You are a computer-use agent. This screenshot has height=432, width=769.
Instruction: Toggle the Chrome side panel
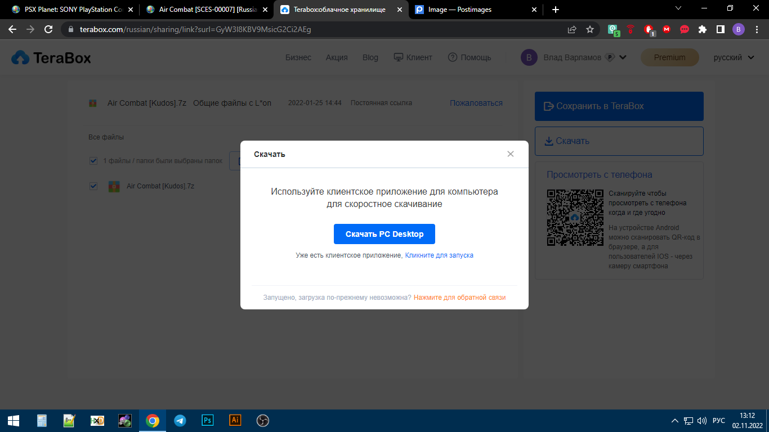coord(720,29)
